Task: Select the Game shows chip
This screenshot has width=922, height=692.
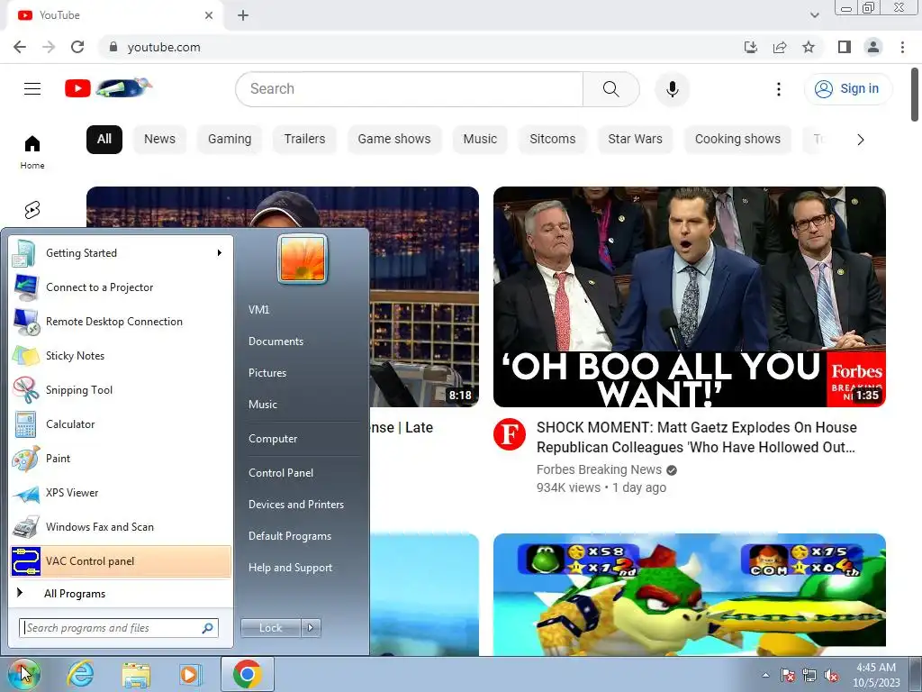Action: click(x=394, y=140)
